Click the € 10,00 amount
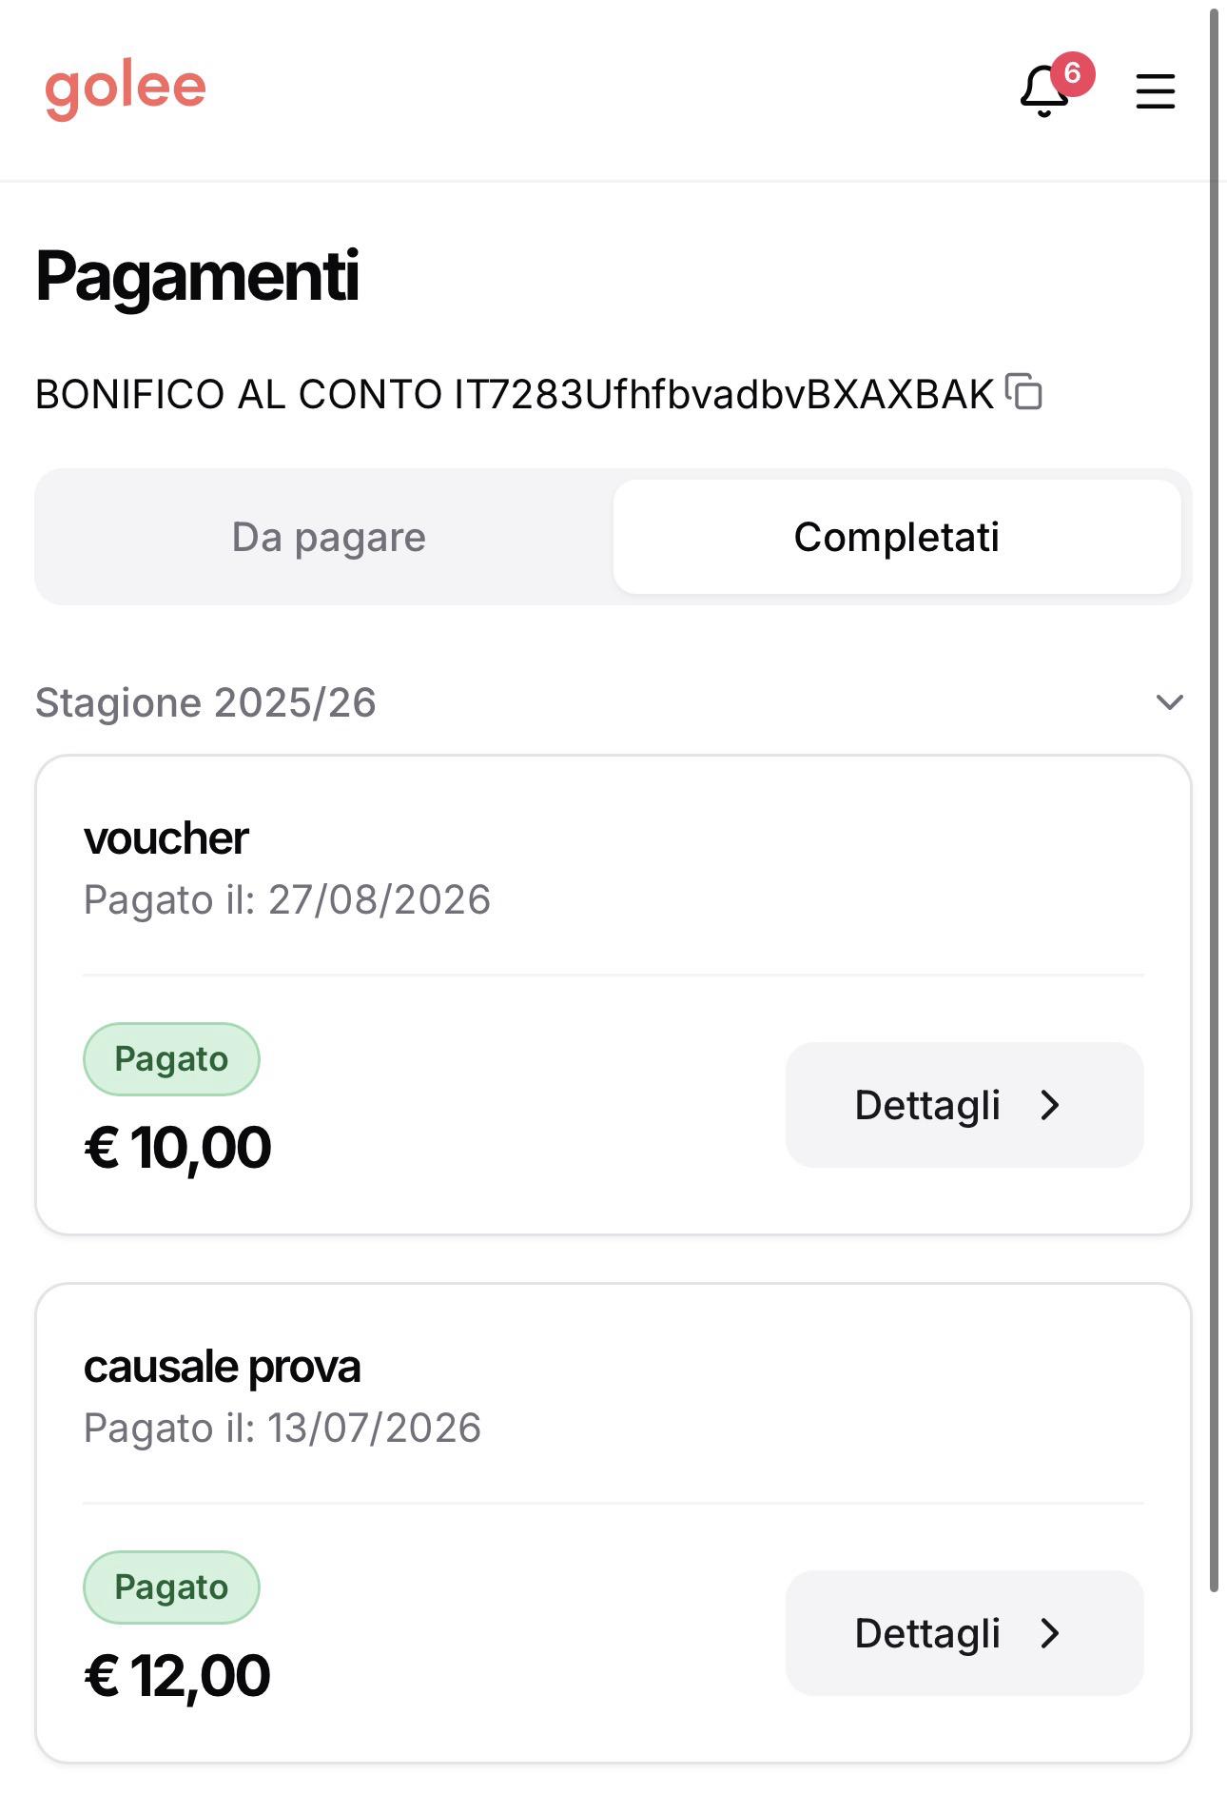This screenshot has height=1794, width=1227. [178, 1147]
